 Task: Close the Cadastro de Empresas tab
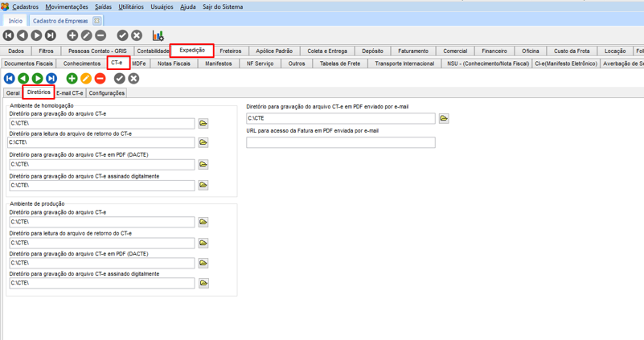point(96,21)
